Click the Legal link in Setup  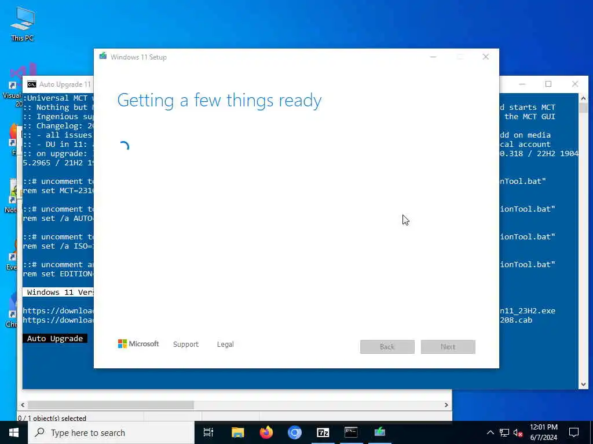[225, 345]
